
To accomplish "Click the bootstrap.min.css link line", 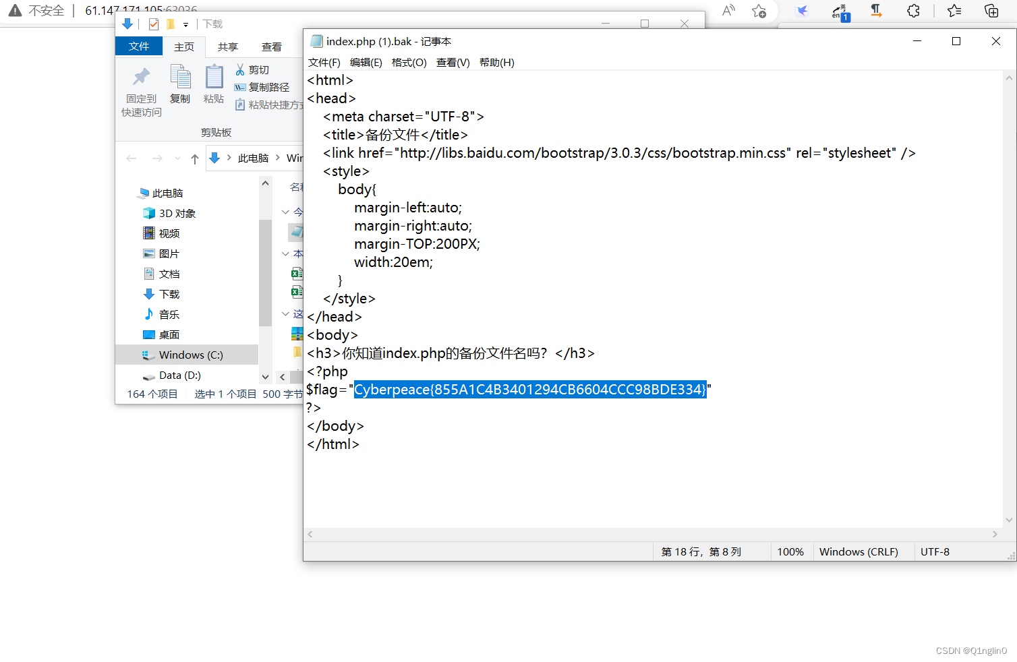I will click(619, 153).
